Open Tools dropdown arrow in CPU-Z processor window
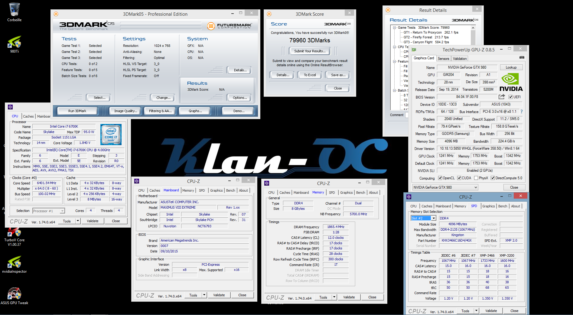 pos(78,221)
